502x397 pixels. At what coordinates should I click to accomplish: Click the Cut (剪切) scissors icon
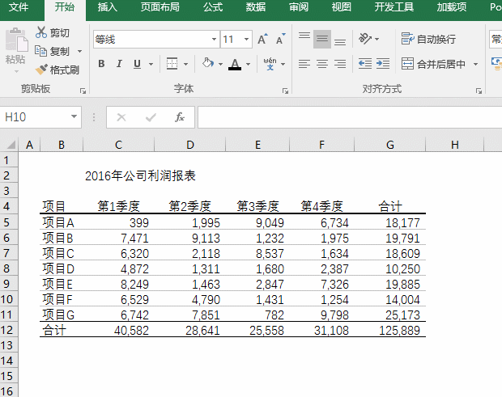tap(41, 33)
